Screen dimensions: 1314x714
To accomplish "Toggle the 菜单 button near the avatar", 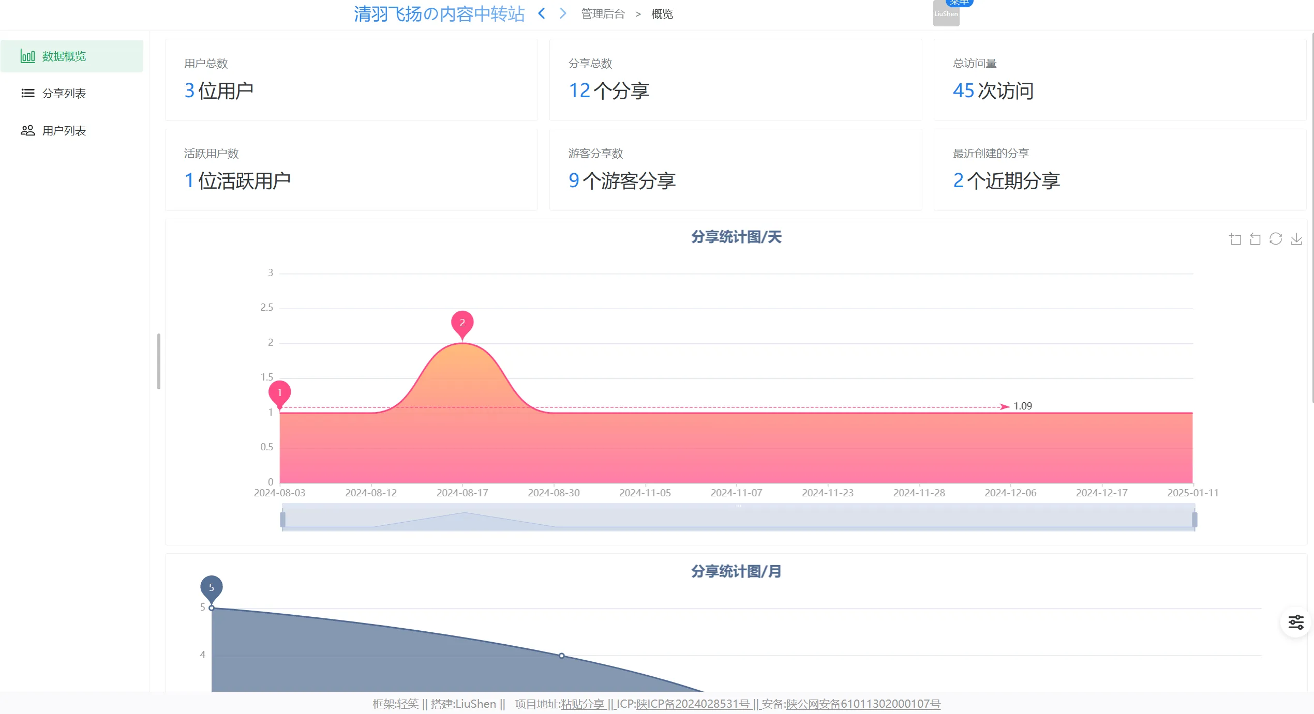I will pos(960,3).
